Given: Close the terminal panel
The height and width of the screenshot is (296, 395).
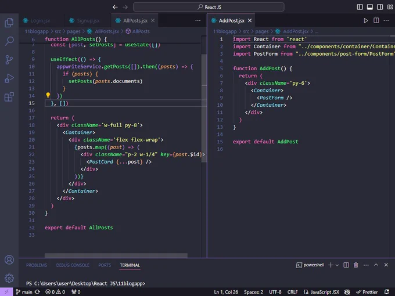Looking at the screenshot, I should (x=386, y=265).
